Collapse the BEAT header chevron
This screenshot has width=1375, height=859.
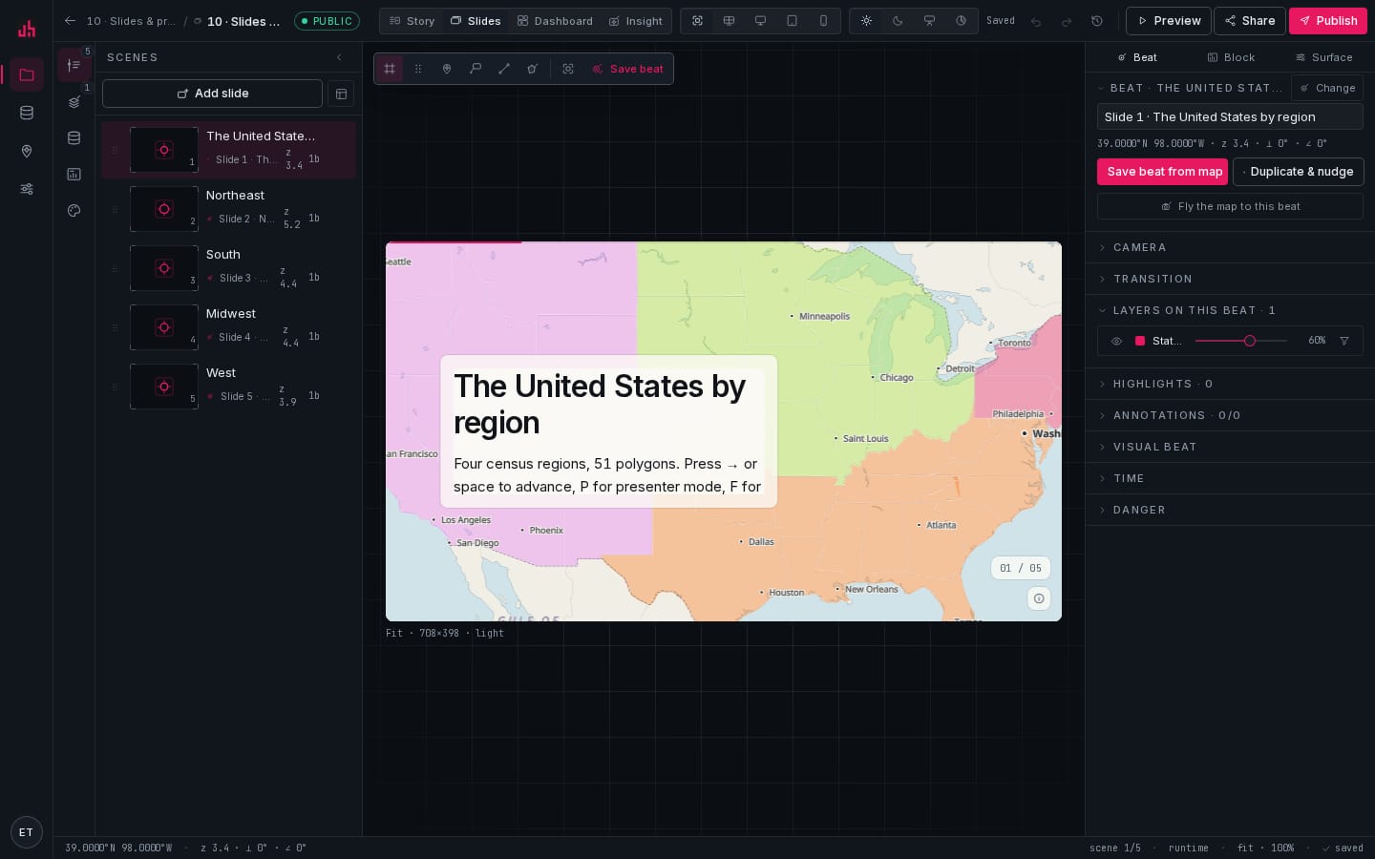pyautogui.click(x=1102, y=88)
